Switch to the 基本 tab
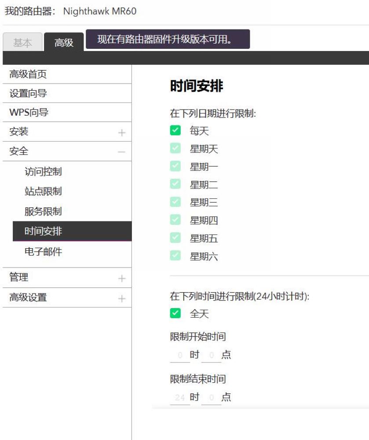Viewport: 369px width, 440px height. [22, 43]
